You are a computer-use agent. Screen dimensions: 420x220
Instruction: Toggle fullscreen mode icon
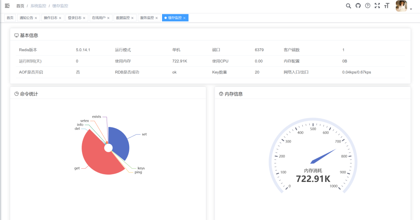pyautogui.click(x=377, y=6)
